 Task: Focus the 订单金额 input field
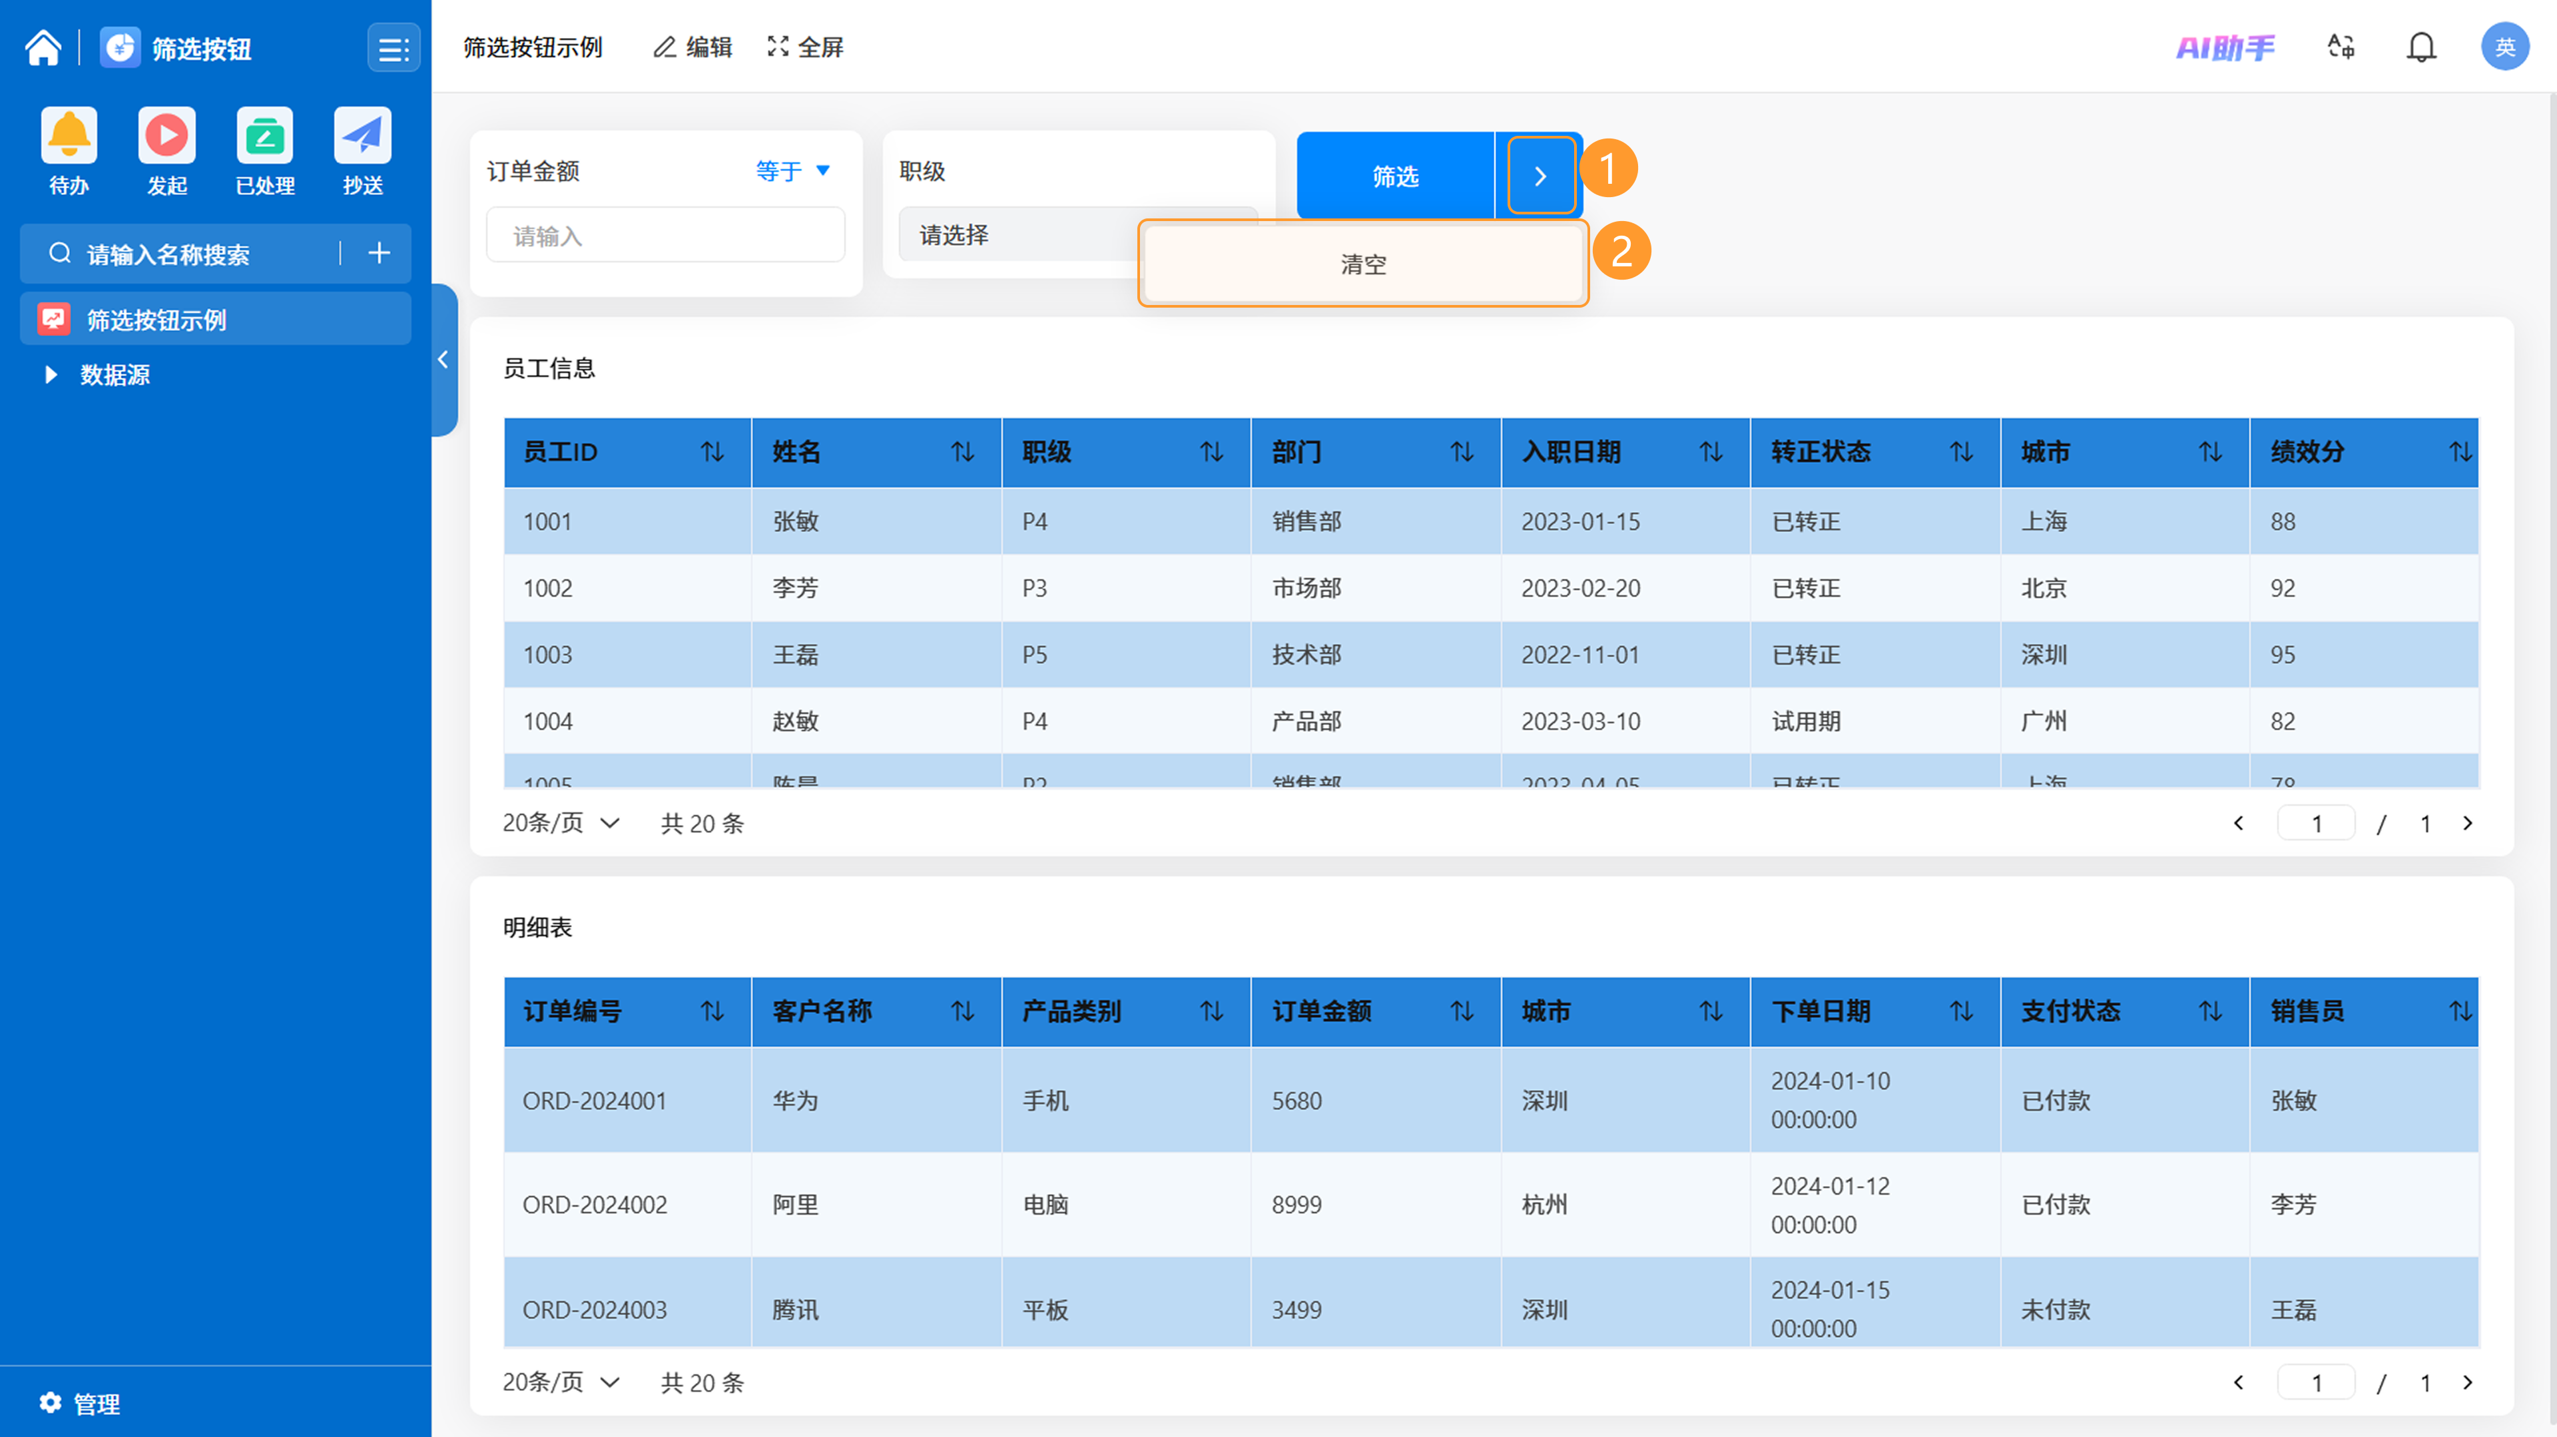pyautogui.click(x=665, y=235)
